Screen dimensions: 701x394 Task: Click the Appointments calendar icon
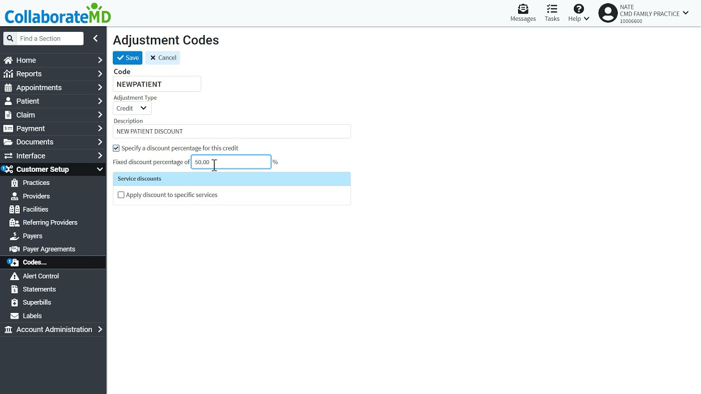(x=8, y=88)
